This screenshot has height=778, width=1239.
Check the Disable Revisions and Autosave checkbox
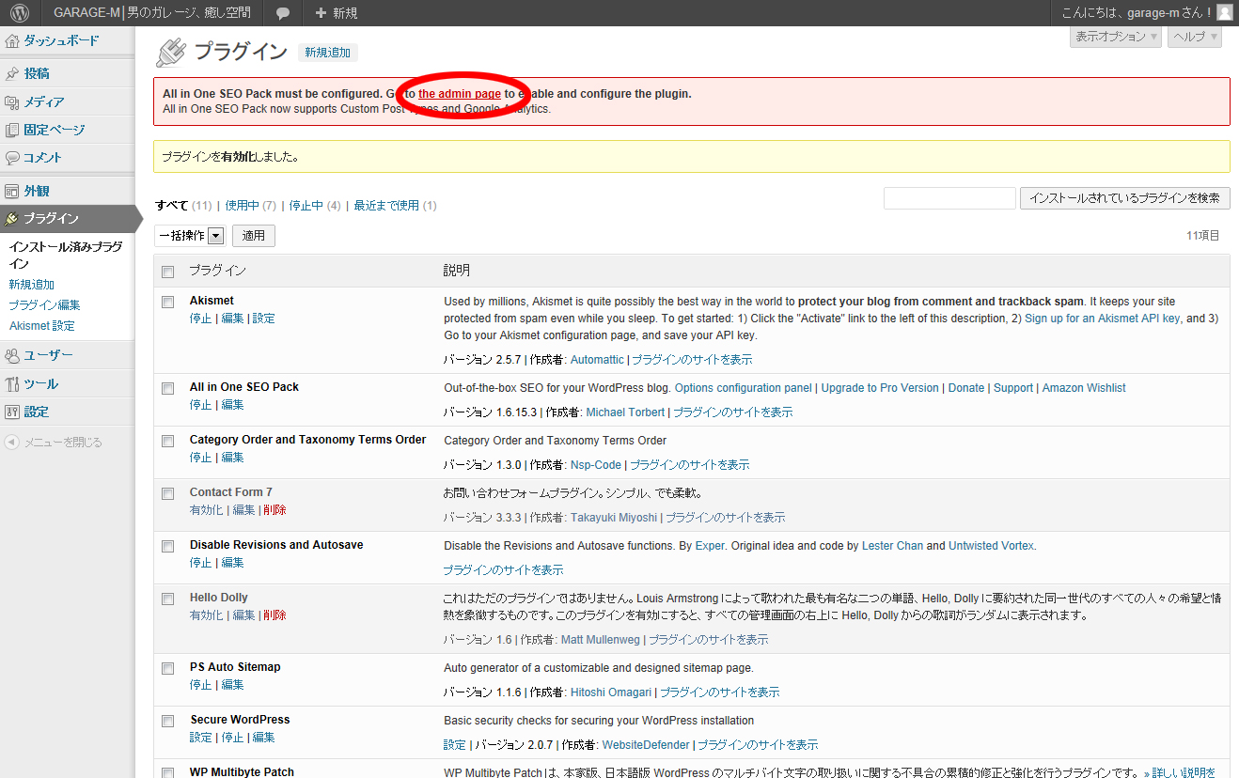click(168, 546)
